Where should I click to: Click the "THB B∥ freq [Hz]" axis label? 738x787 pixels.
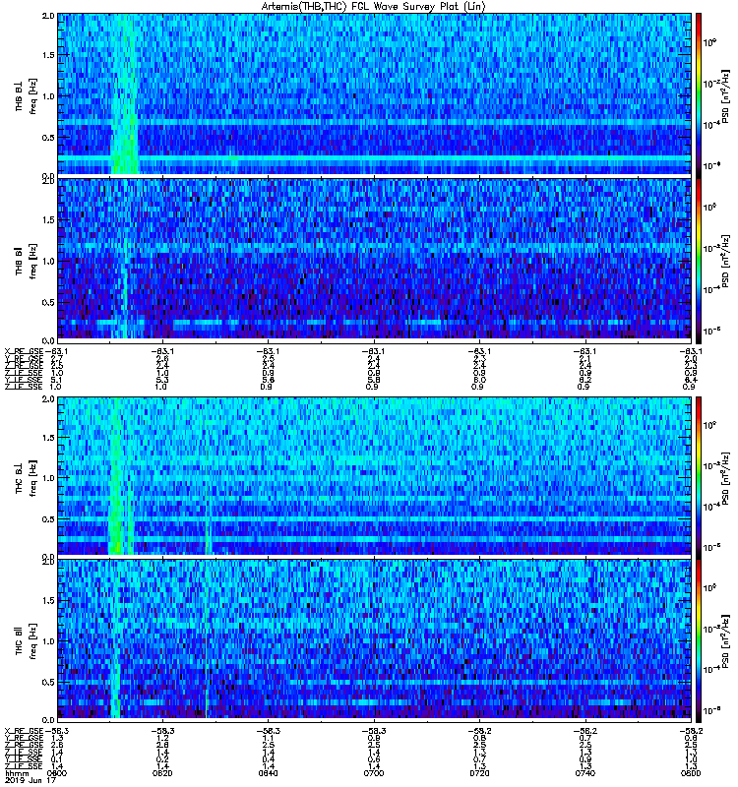pos(27,261)
